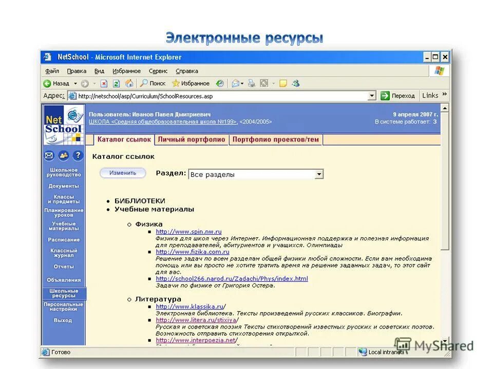Image resolution: width=493 pixels, height=369 pixels.
Task: Click inside the Адрес address field
Action: (205, 95)
